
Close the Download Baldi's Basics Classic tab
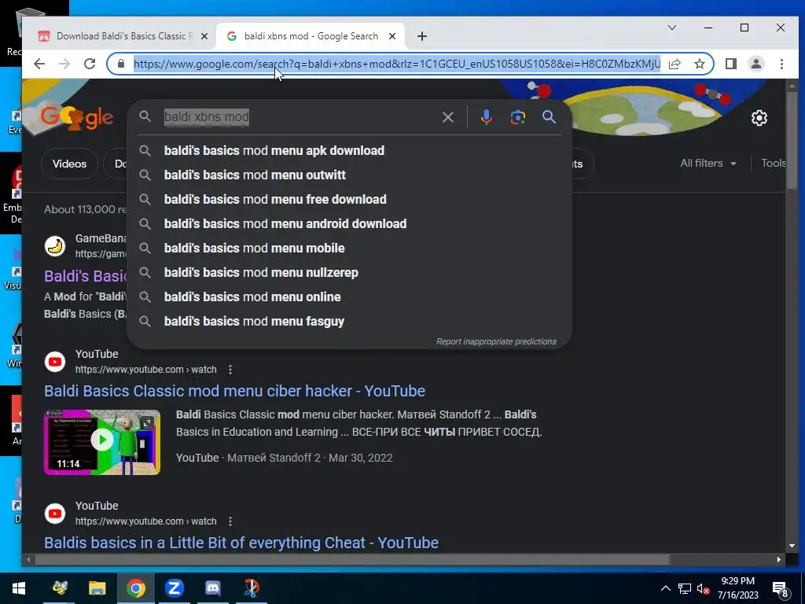pyautogui.click(x=204, y=36)
